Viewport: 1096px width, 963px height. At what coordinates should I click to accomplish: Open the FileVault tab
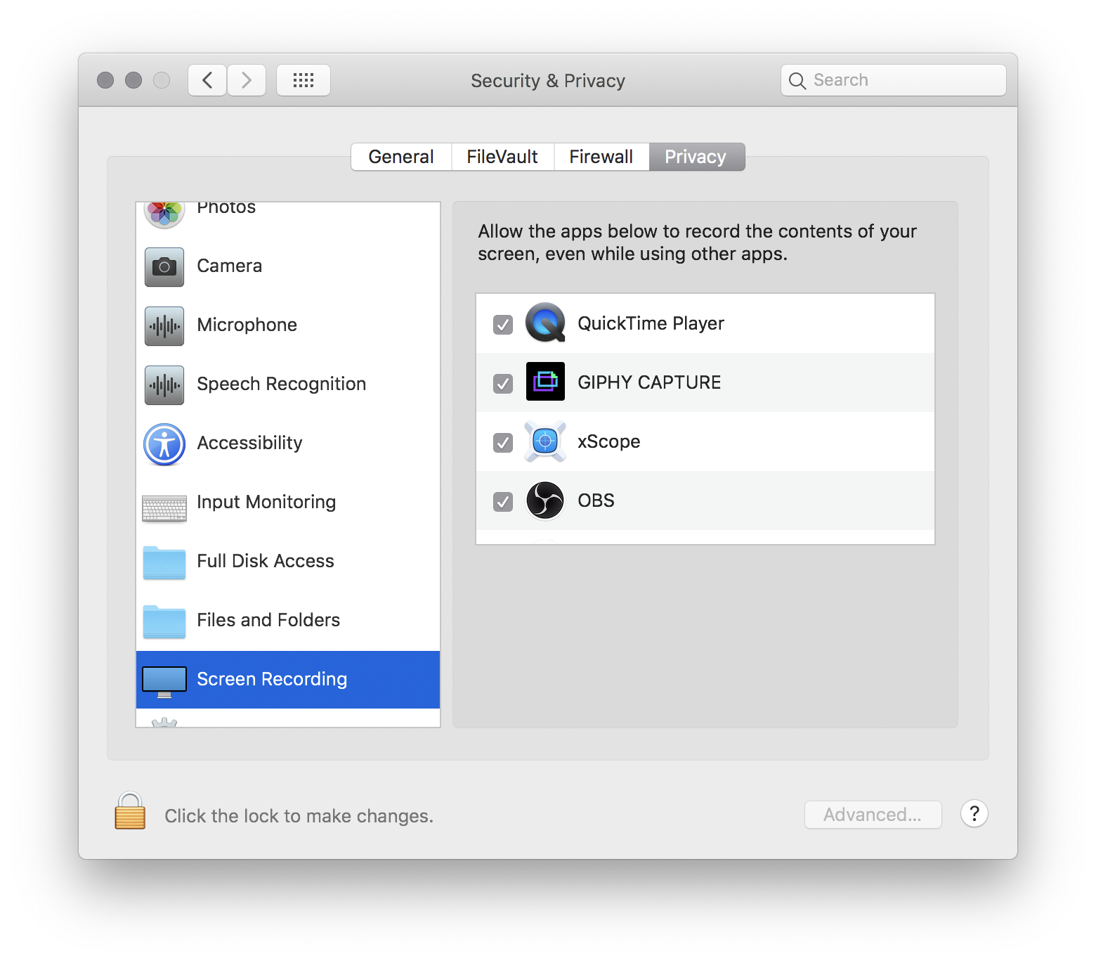(502, 157)
